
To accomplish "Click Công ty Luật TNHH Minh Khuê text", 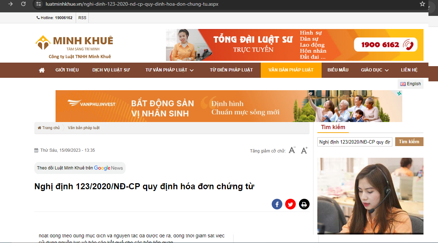I will coord(80,57).
